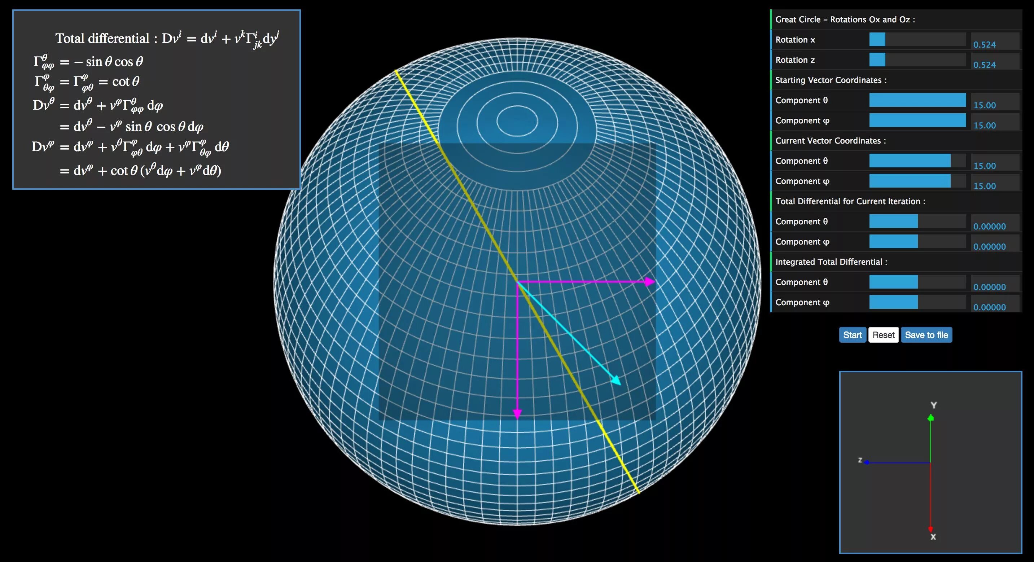Click red X axis arrow in gizmo
The image size is (1034, 562).
[x=930, y=529]
